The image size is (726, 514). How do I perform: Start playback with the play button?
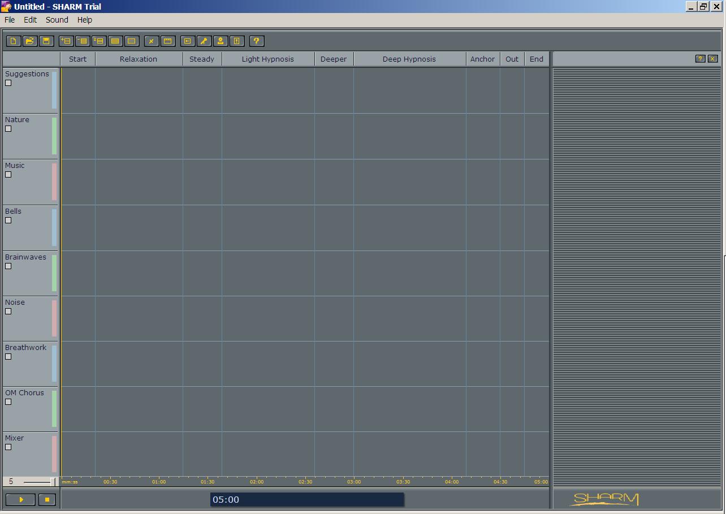[x=21, y=500]
